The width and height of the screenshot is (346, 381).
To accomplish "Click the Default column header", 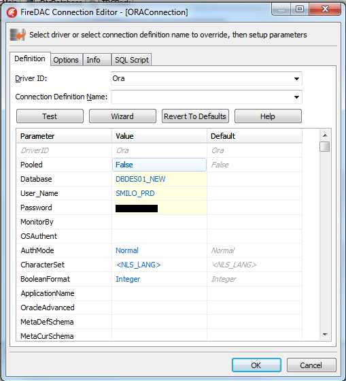I will (x=254, y=136).
